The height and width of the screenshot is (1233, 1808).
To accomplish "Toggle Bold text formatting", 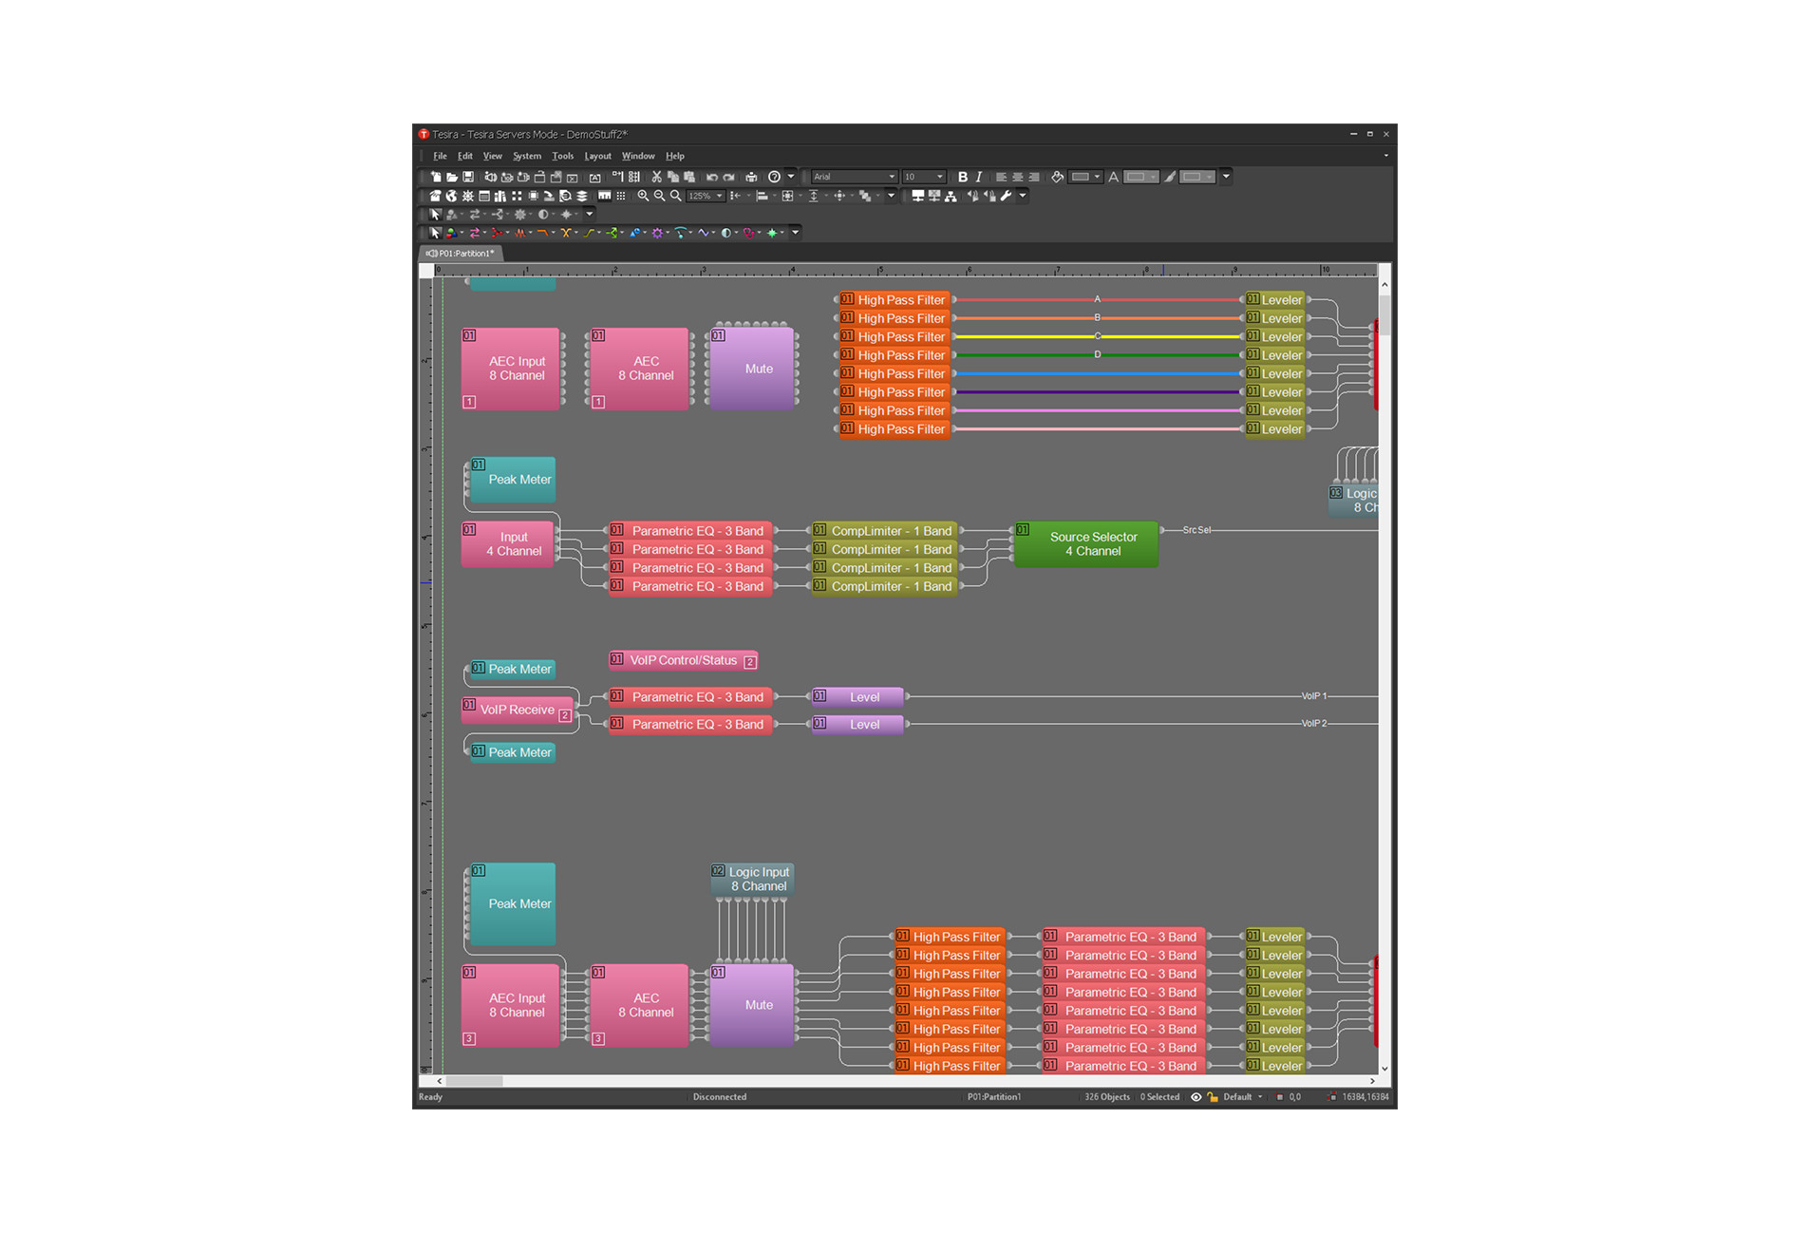I will [963, 177].
